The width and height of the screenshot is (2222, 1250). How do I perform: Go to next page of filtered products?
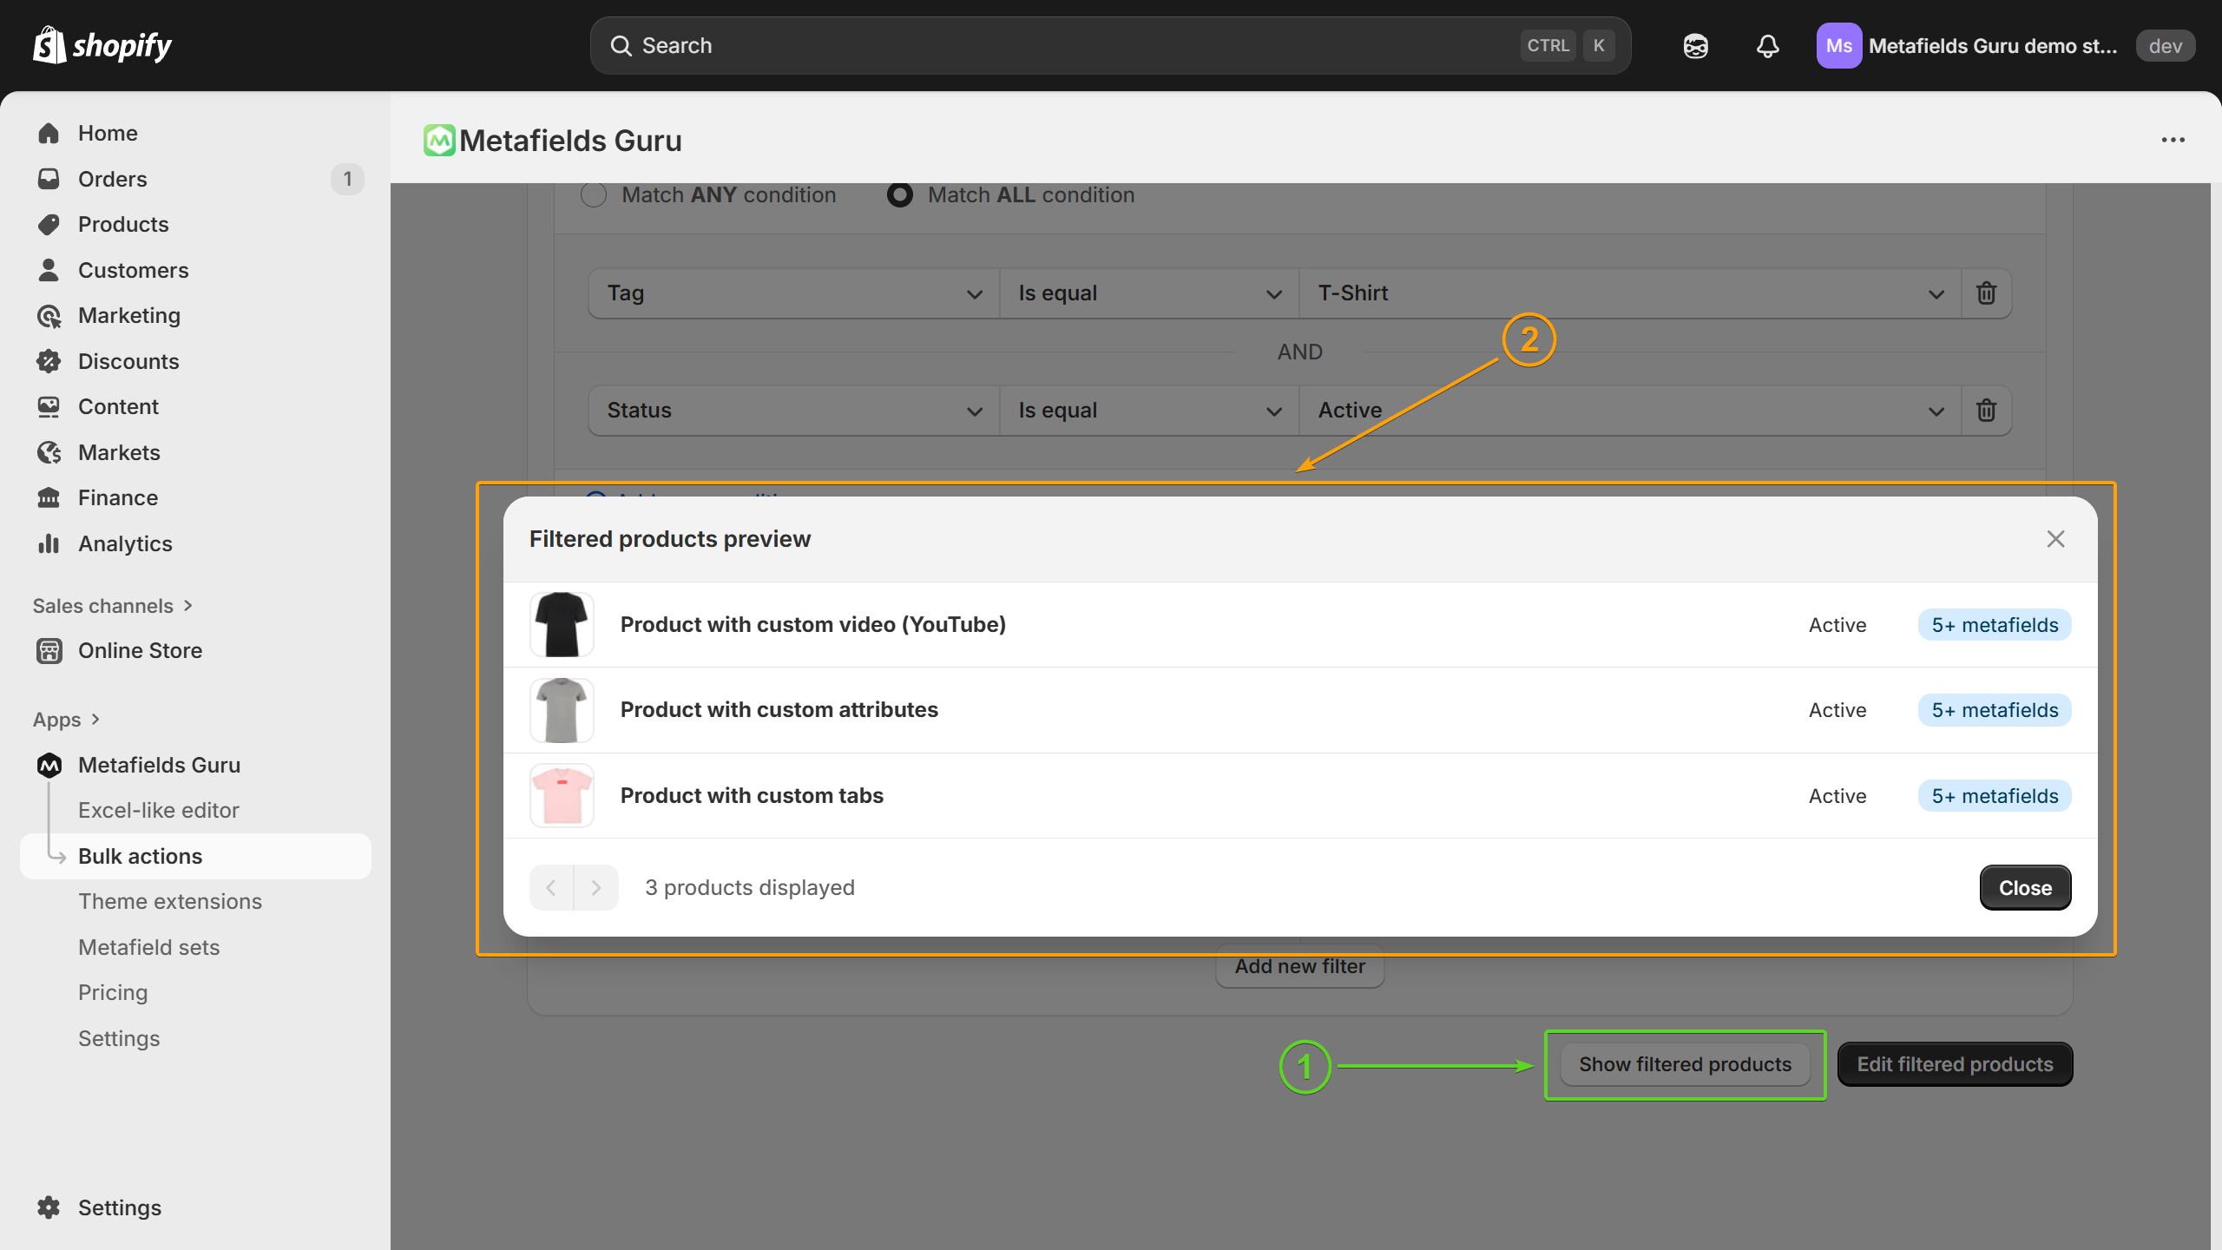pos(596,887)
